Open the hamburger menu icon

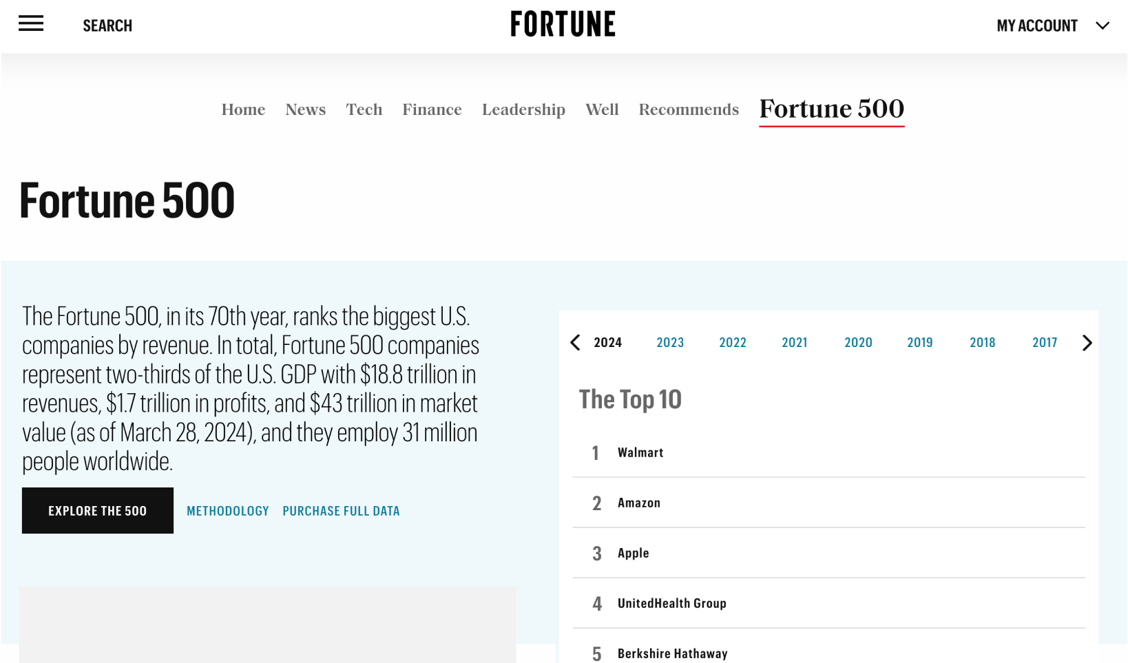coord(31,24)
